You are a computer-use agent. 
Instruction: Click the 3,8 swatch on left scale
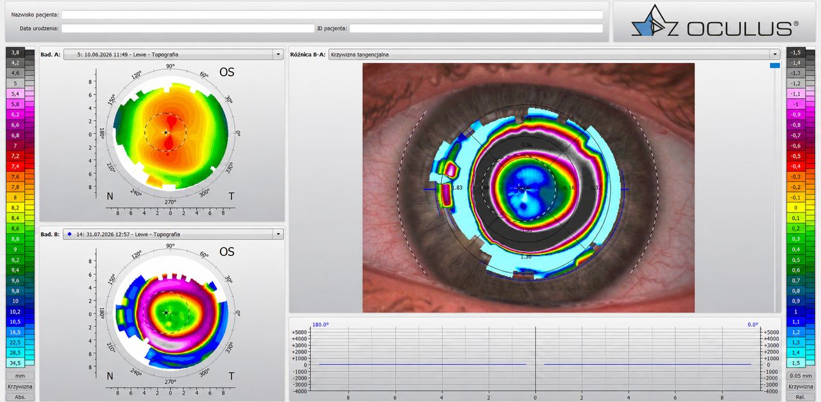pos(15,52)
